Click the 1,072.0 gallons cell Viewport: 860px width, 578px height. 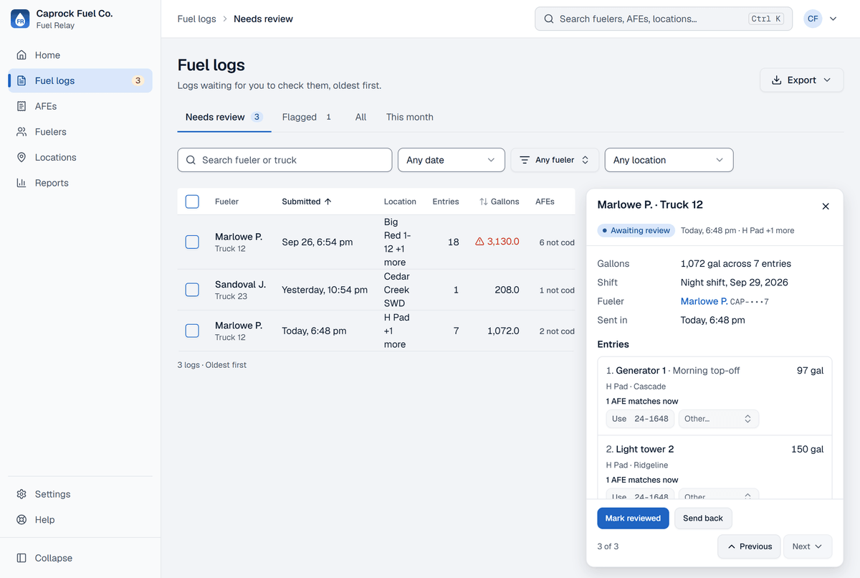tap(503, 331)
